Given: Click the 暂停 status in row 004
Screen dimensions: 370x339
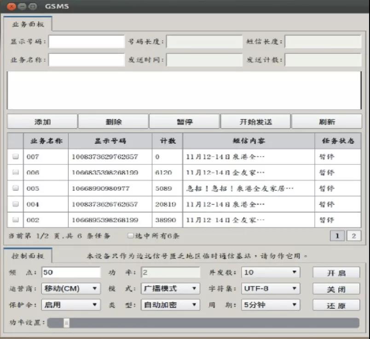Looking at the screenshot, I should 327,204.
